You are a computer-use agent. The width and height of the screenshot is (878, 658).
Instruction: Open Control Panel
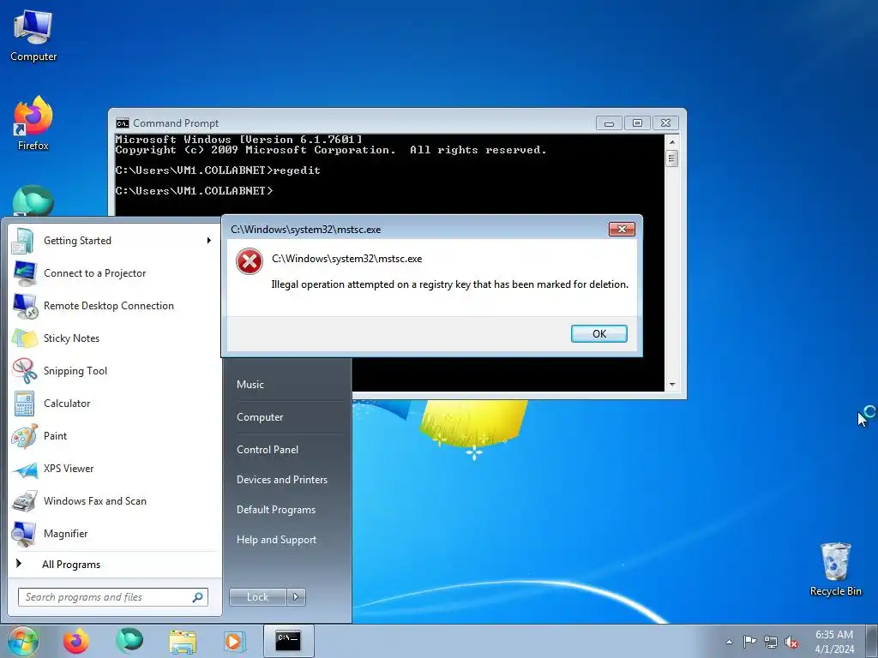click(287, 449)
